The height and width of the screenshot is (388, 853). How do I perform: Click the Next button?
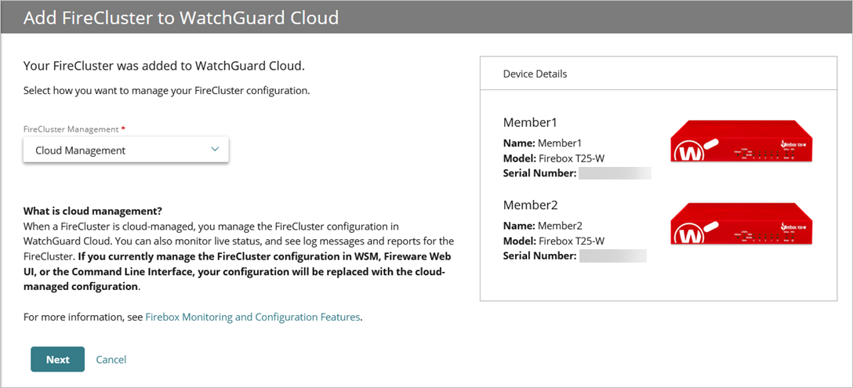point(57,360)
